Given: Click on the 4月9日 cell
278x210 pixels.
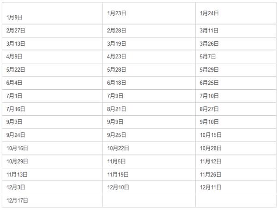Looking at the screenshot, I should (15, 56).
